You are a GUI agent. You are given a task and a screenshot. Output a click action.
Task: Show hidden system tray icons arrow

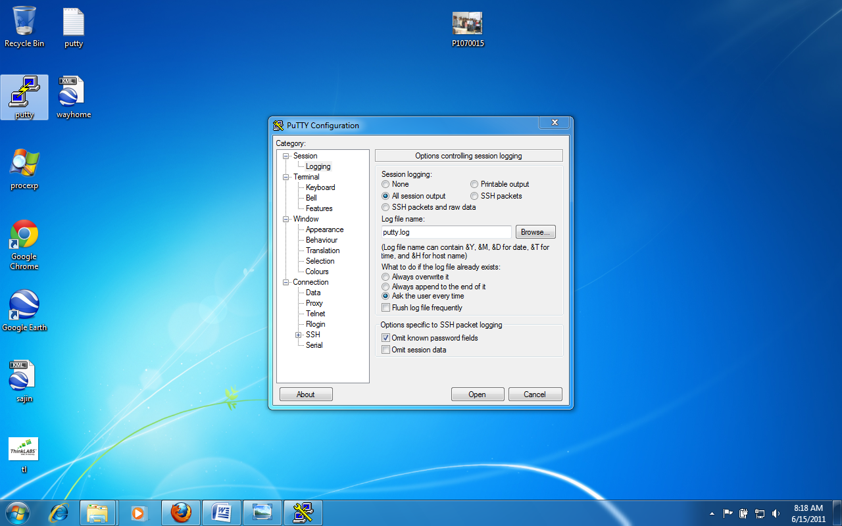tap(712, 514)
